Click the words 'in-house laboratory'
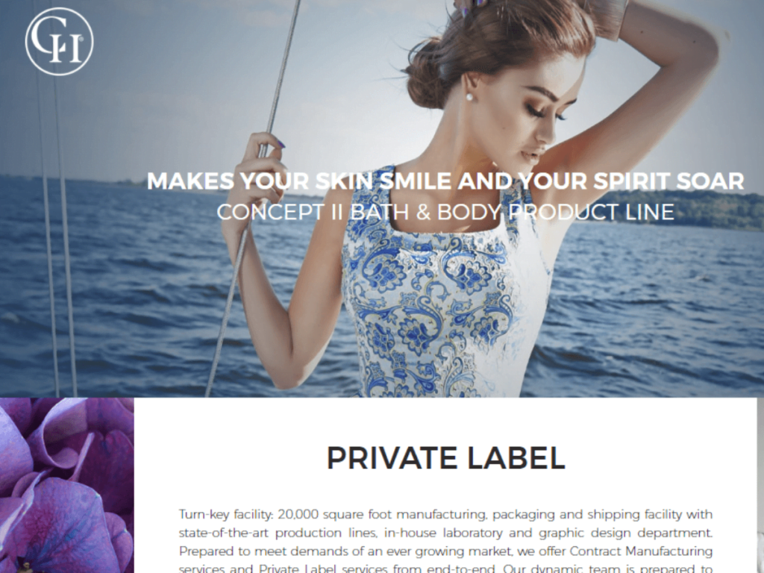Image resolution: width=764 pixels, height=573 pixels. 443,533
